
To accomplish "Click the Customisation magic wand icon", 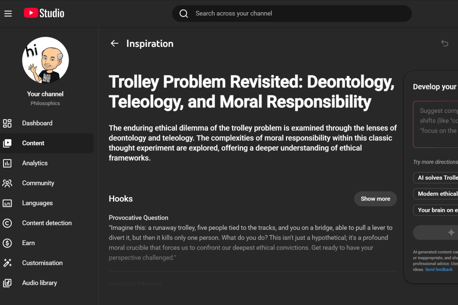I will coord(7,263).
